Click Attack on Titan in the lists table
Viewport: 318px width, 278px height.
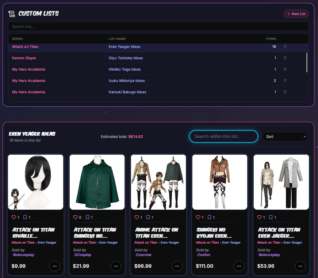(25, 47)
